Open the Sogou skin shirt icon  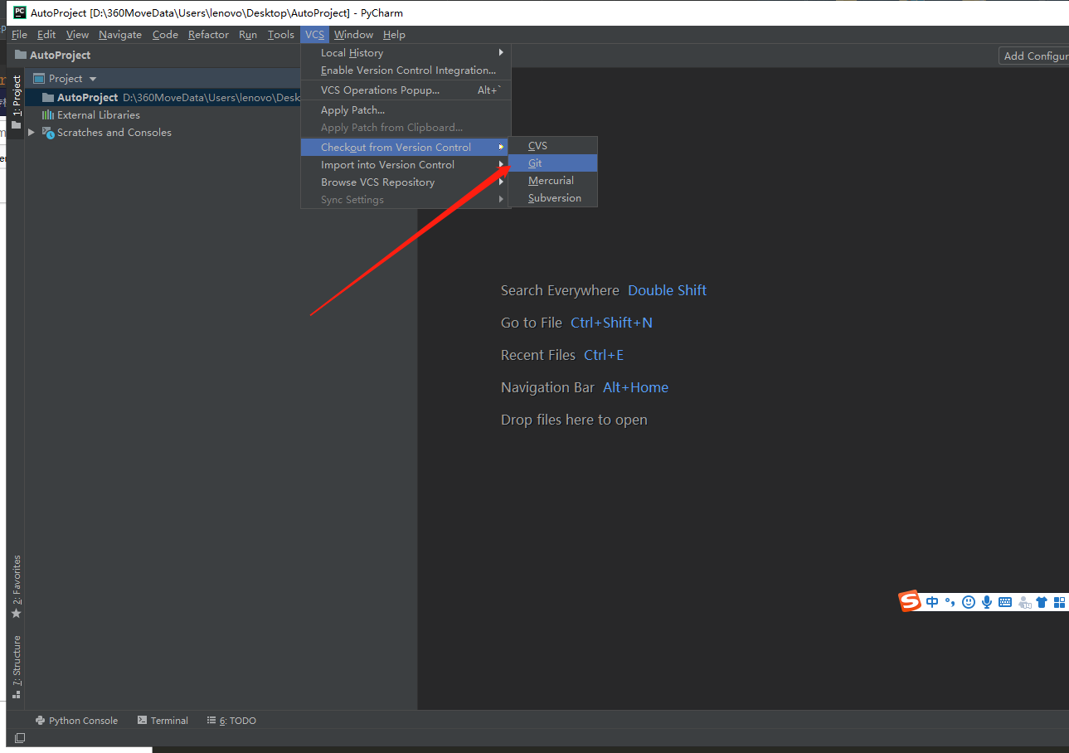[1042, 602]
